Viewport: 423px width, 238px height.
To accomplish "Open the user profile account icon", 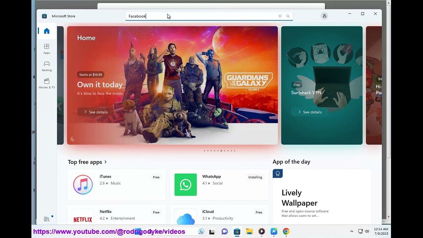I will (325, 16).
